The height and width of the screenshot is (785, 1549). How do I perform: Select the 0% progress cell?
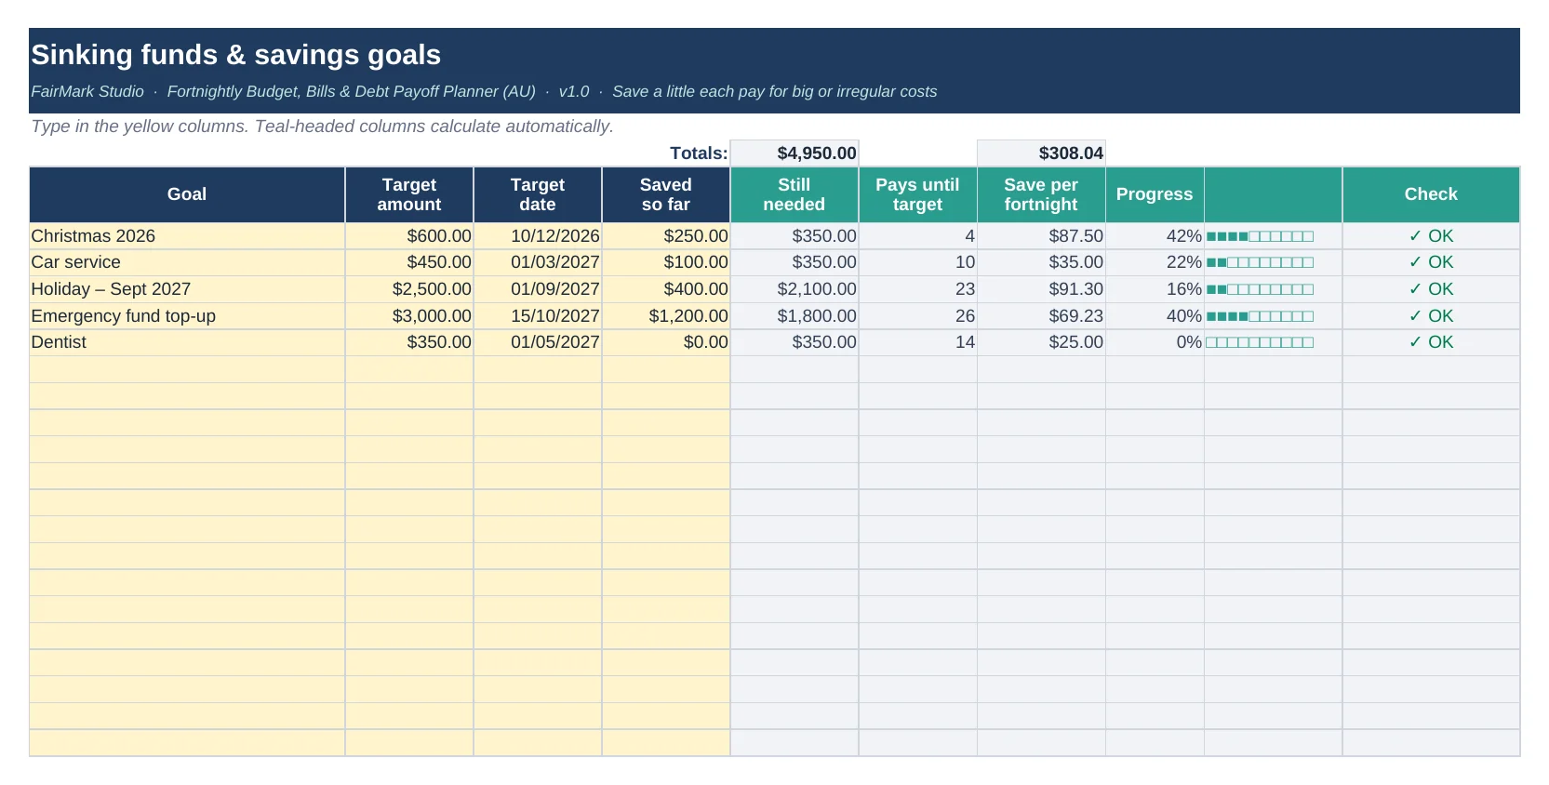[1155, 342]
